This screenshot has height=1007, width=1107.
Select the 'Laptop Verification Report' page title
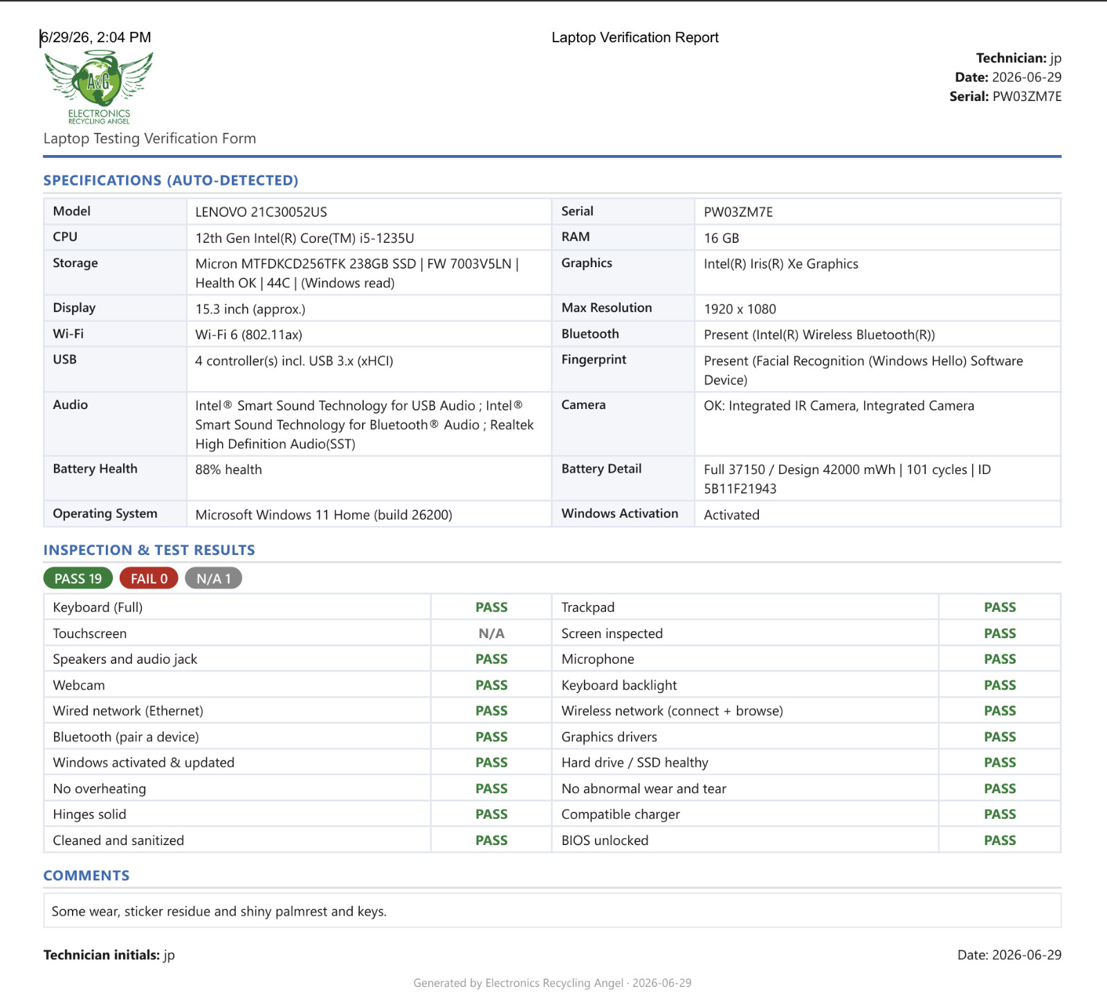(635, 37)
